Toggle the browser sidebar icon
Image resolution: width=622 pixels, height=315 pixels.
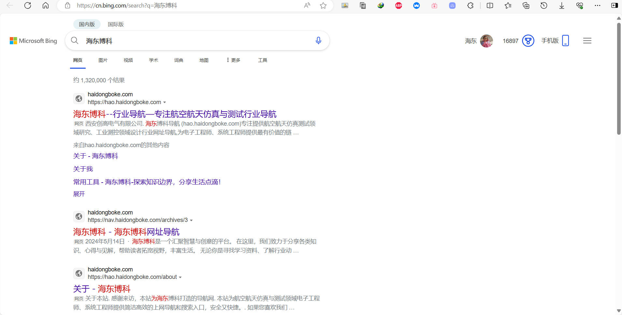615,6
